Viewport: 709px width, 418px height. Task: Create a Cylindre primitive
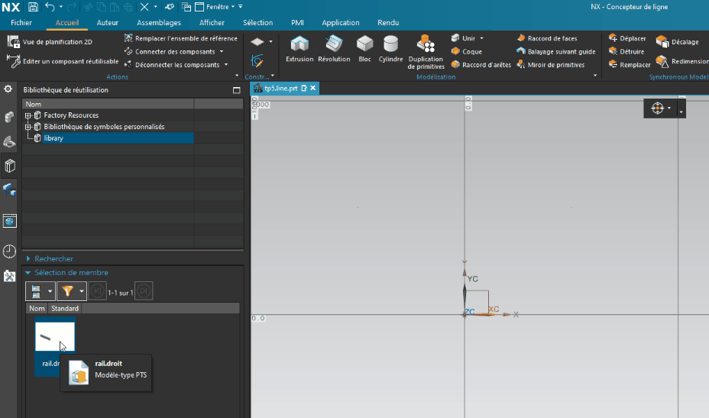point(390,49)
